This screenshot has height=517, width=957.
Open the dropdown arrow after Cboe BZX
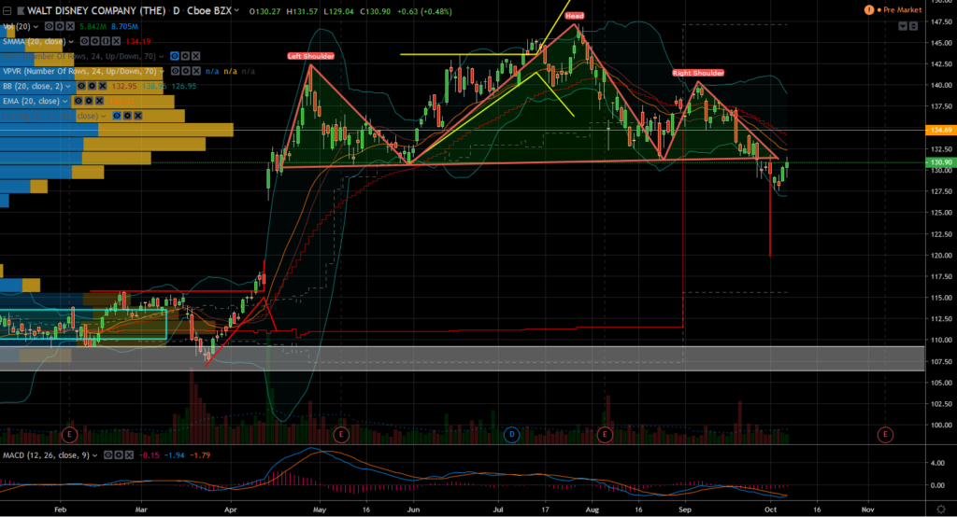click(236, 10)
